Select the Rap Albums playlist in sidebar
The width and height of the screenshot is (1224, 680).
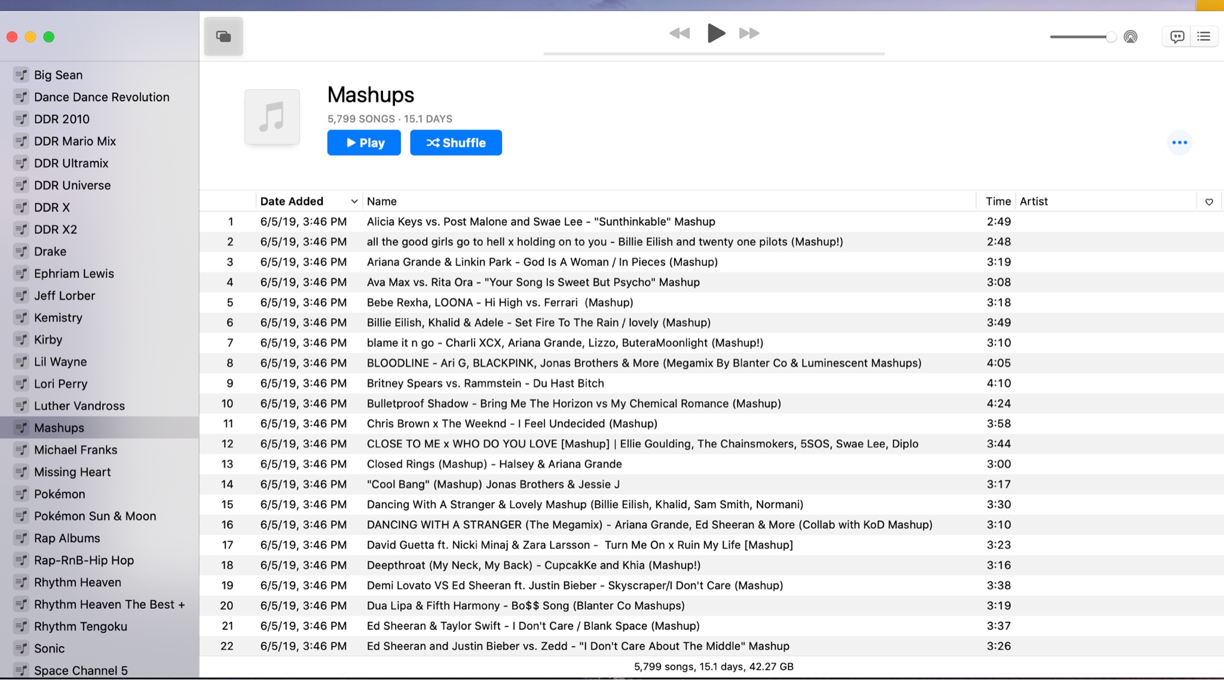click(67, 538)
